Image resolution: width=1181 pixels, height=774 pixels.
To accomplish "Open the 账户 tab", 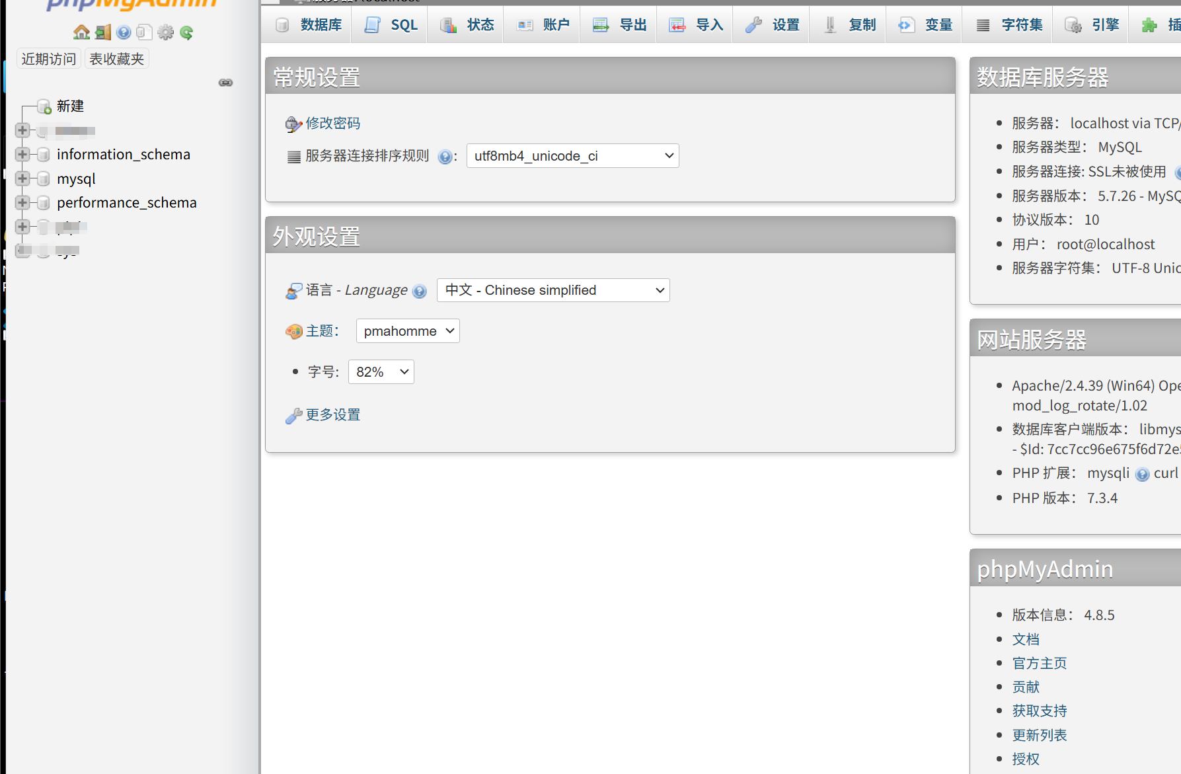I will [543, 24].
